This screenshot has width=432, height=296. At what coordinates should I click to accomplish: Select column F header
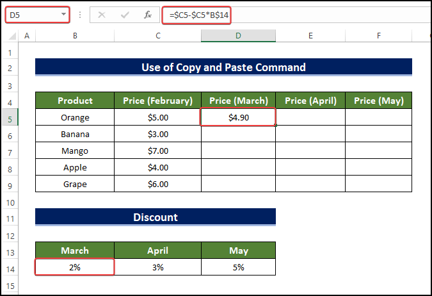(378, 37)
